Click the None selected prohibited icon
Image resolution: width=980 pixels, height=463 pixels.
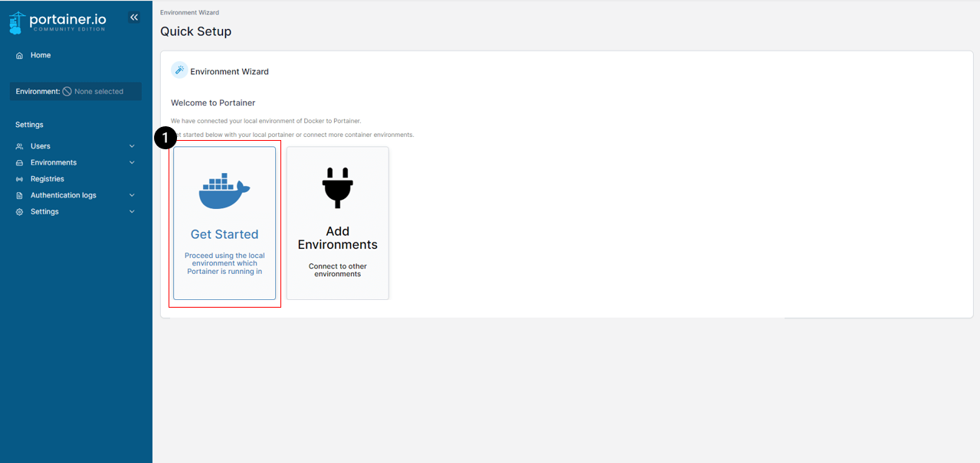[x=67, y=91]
